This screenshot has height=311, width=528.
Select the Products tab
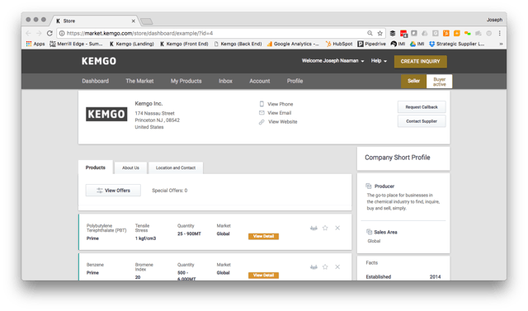click(96, 167)
